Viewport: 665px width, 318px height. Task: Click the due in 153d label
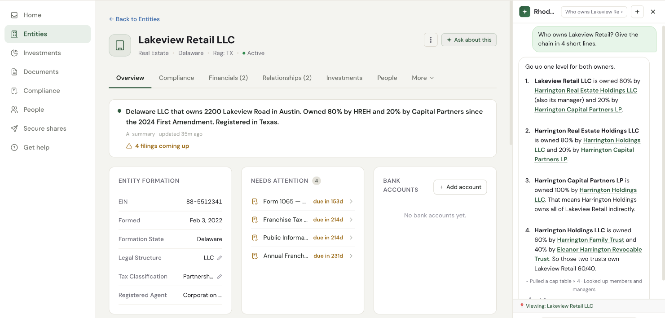point(328,201)
